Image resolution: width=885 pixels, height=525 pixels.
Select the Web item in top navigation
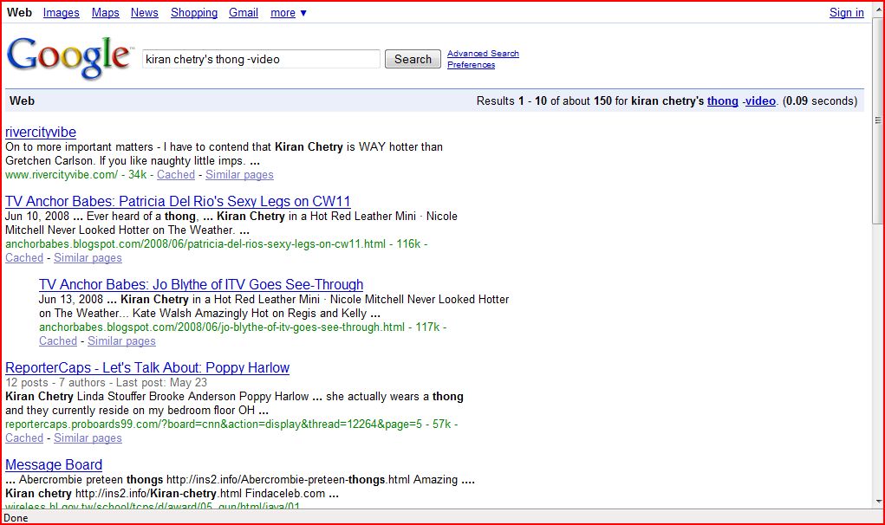tap(19, 12)
